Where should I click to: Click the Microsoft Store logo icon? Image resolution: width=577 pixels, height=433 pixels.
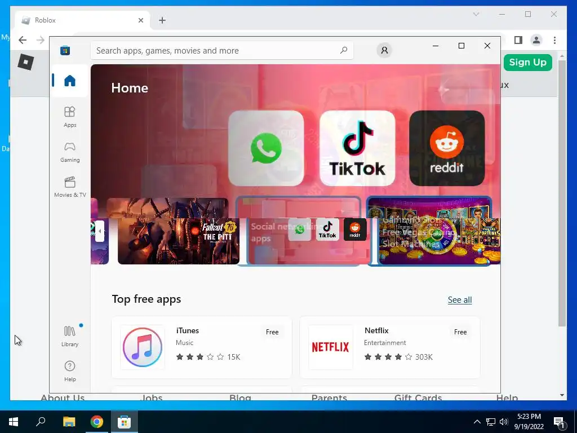[65, 50]
